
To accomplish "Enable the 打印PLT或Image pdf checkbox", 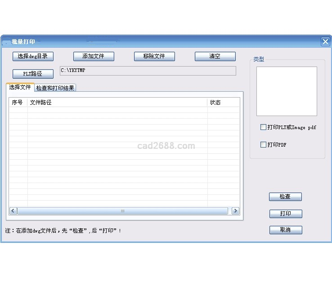I will coord(264,127).
